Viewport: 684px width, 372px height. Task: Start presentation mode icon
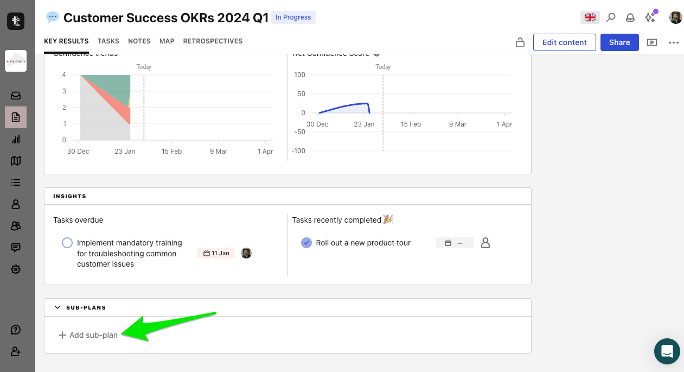pos(652,42)
